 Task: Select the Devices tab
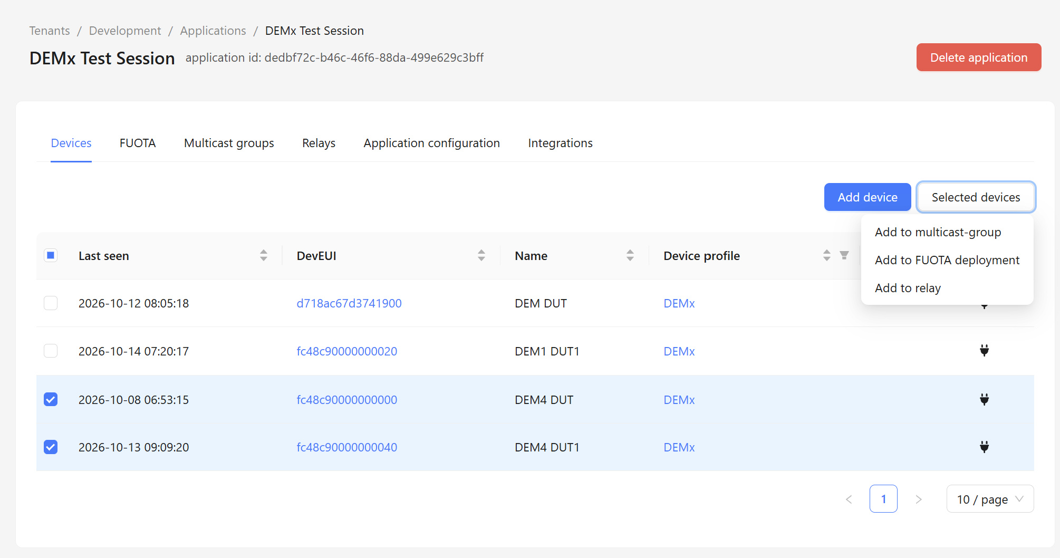71,143
